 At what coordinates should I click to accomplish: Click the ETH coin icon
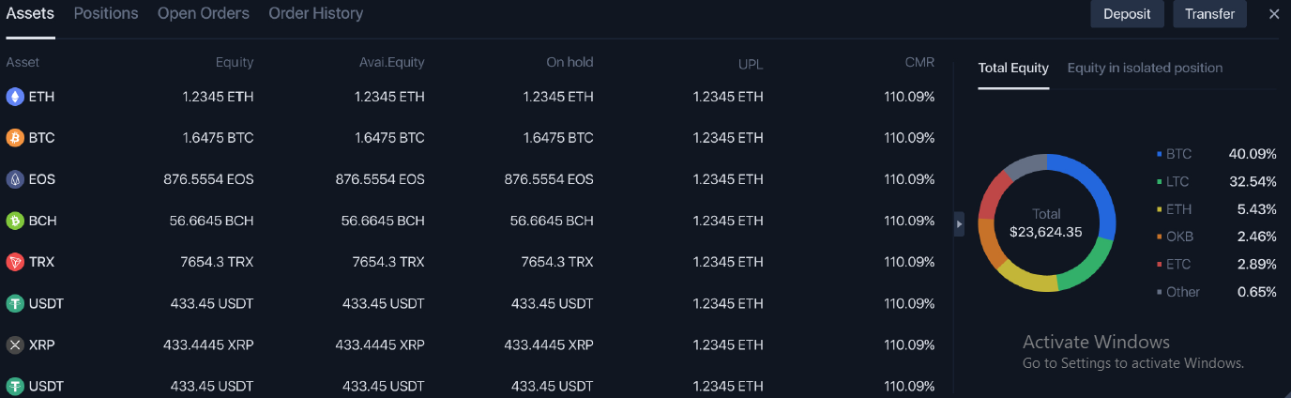(x=15, y=97)
